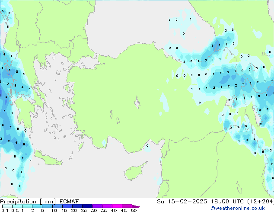Click the 'Precipitation' word in the map title
Viewport: 274px width, 212px height.
click(18, 202)
